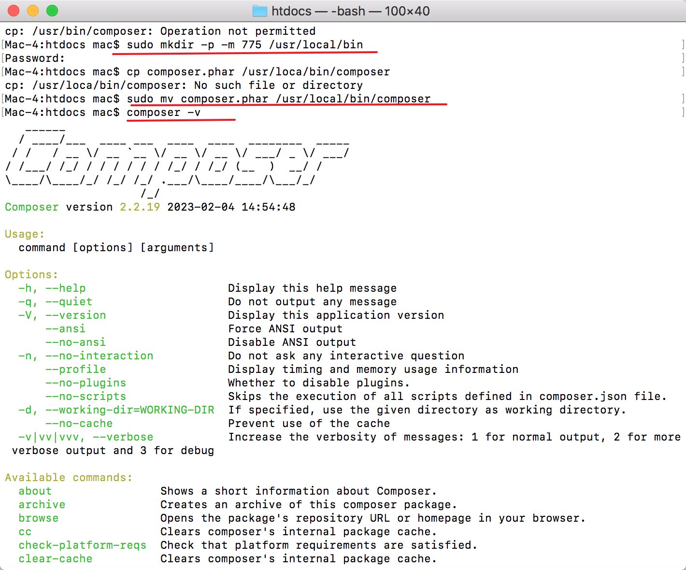Click the underlined 'composer -v' command

click(163, 113)
